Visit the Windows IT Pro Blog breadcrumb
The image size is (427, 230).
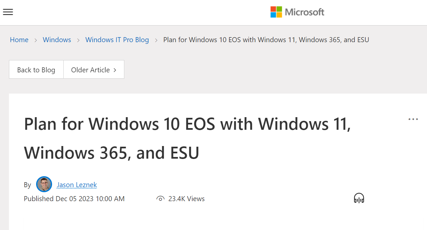117,39
